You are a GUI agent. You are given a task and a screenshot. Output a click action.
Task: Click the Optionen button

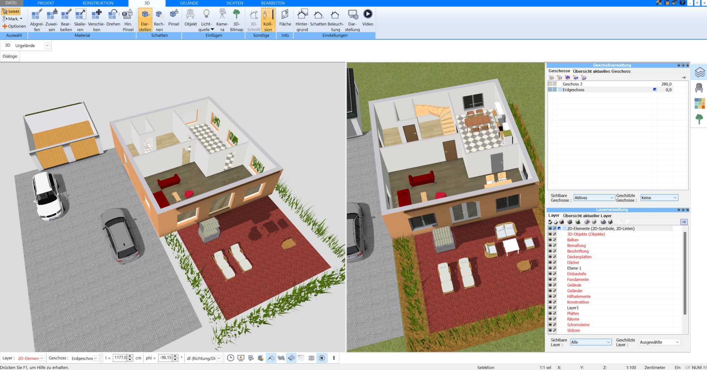click(x=14, y=26)
